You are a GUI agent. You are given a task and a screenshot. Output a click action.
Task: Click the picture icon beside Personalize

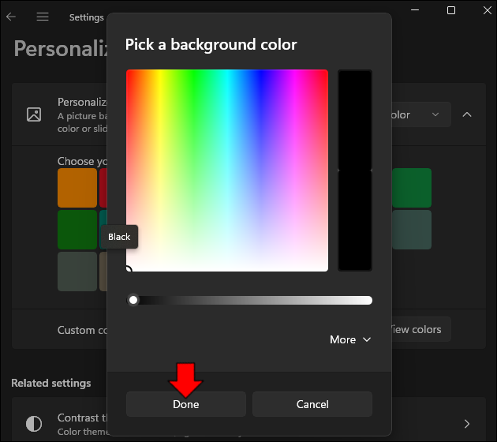click(x=34, y=114)
